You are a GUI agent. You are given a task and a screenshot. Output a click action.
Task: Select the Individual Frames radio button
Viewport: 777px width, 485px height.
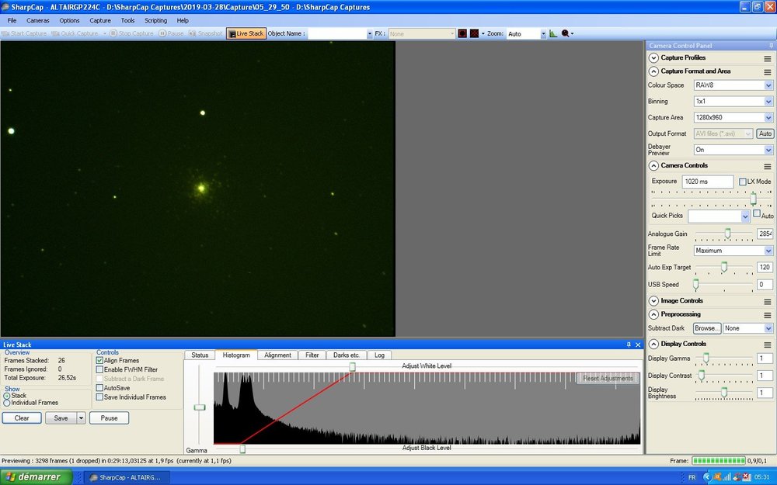point(7,403)
